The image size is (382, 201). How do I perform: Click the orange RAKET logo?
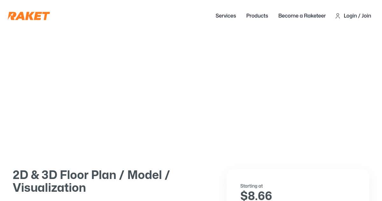coord(29,16)
